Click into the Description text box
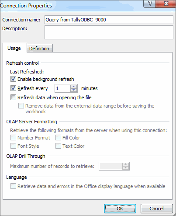 point(109,32)
